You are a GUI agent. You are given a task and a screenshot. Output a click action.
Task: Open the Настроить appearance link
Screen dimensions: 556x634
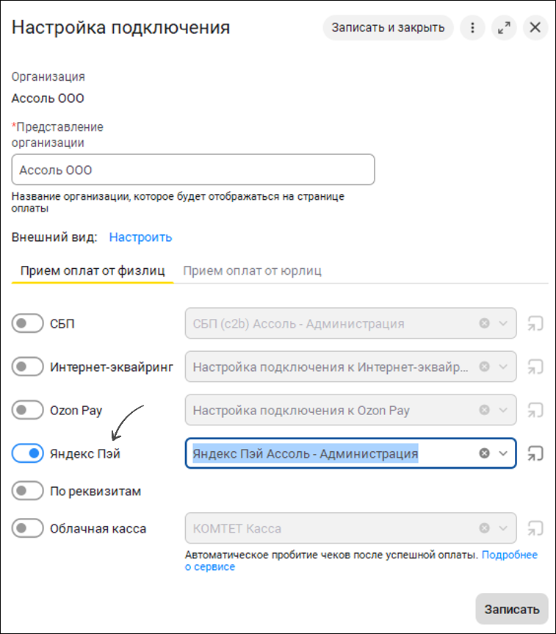[141, 237]
